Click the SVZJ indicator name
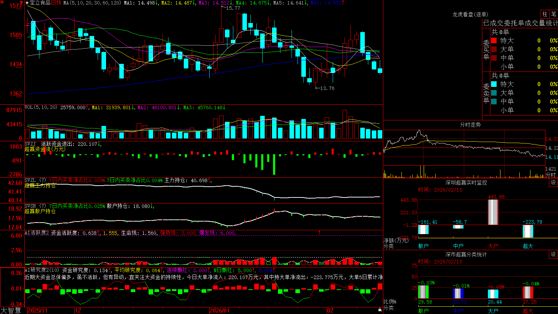Screen dimensions: 558x314 click(x=30, y=144)
